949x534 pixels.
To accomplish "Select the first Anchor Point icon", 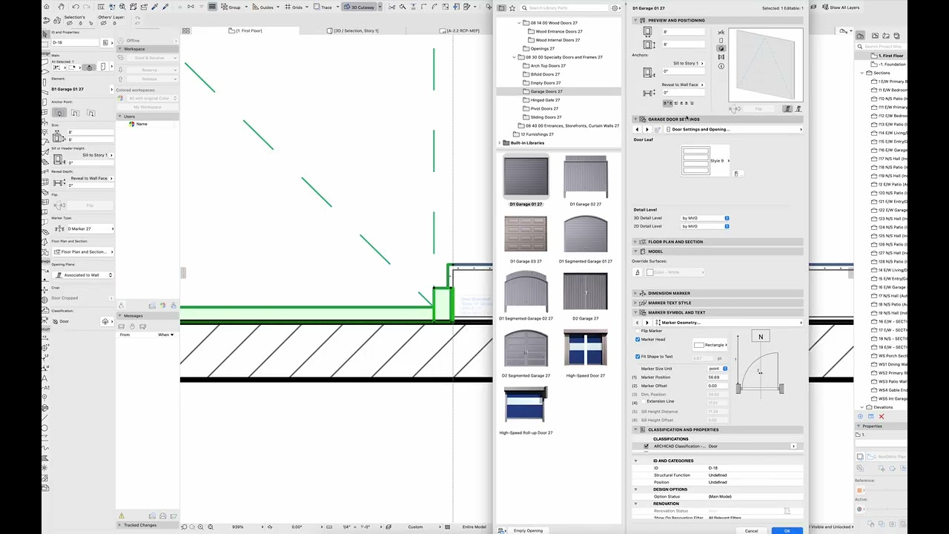I will click(60, 113).
